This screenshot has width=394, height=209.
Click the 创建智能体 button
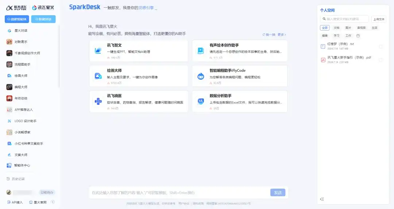[x=17, y=19]
